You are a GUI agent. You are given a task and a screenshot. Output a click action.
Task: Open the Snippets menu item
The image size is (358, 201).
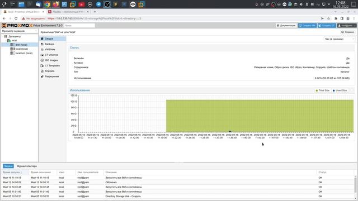[53, 71]
